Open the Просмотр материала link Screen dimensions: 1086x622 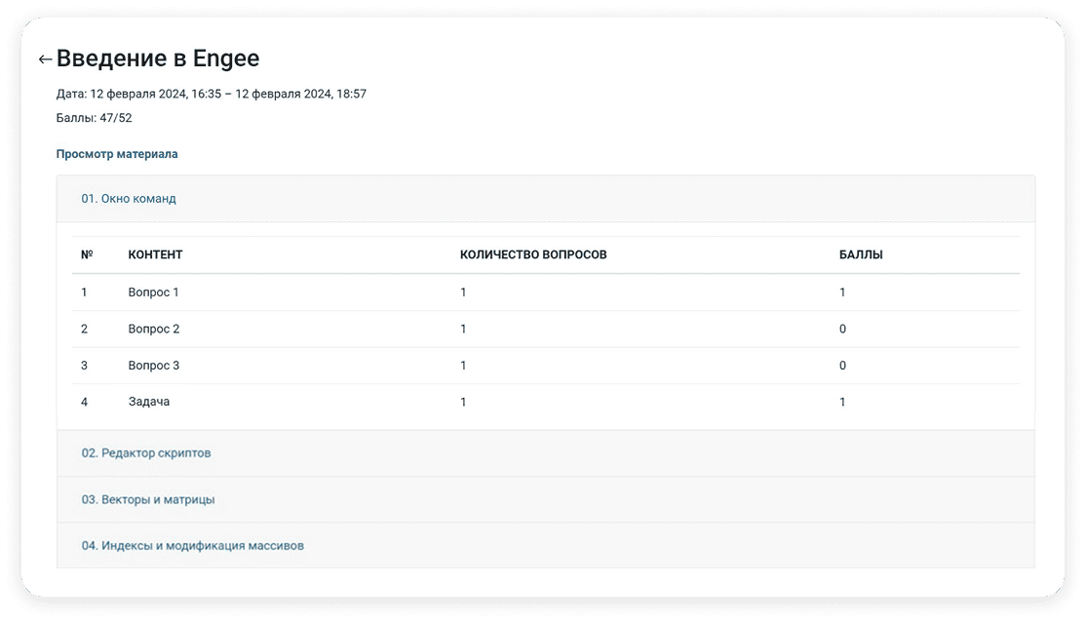[x=117, y=154]
